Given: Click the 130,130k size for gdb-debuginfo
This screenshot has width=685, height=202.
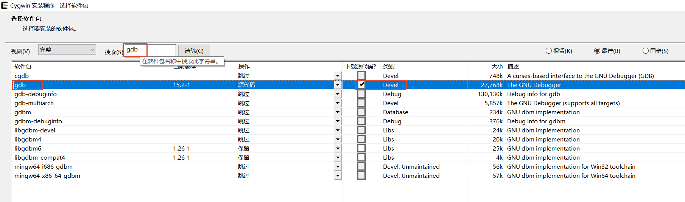Looking at the screenshot, I should (x=490, y=94).
